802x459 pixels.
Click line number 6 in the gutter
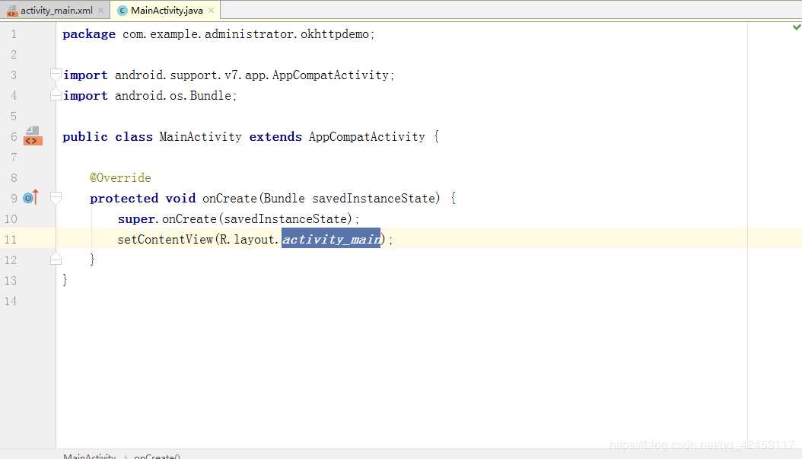tap(13, 136)
